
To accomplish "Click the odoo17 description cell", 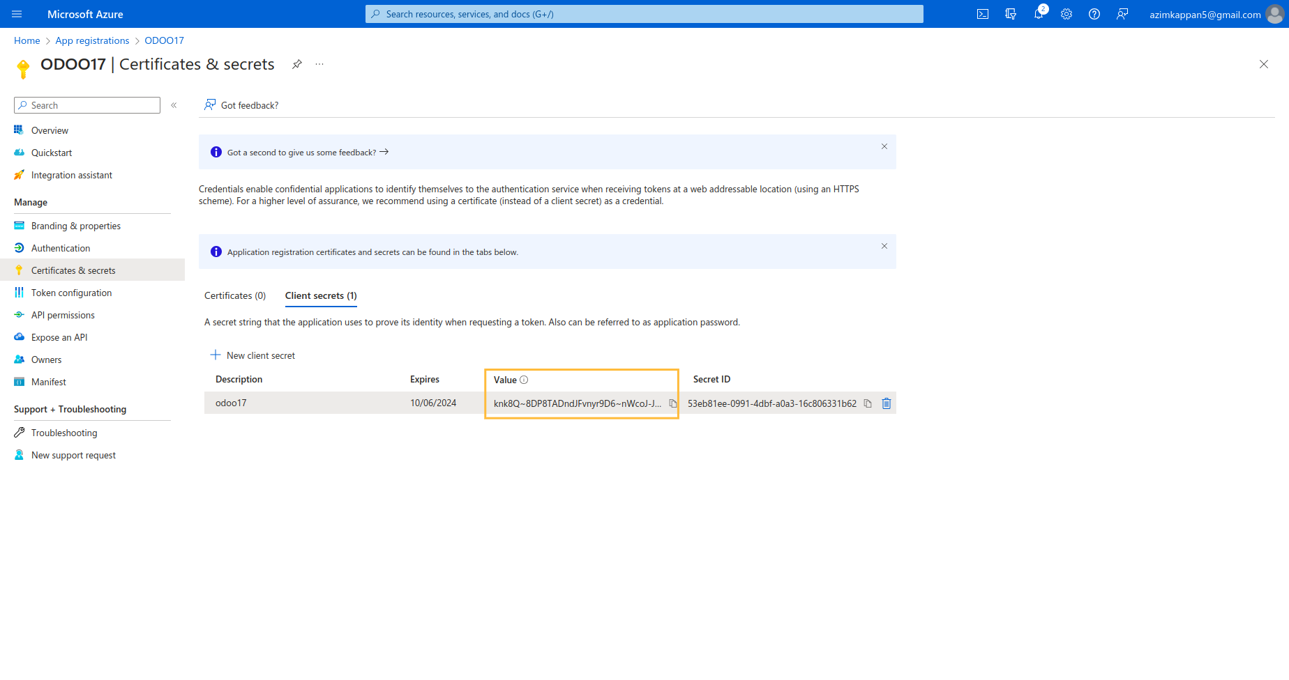I will pos(231,403).
